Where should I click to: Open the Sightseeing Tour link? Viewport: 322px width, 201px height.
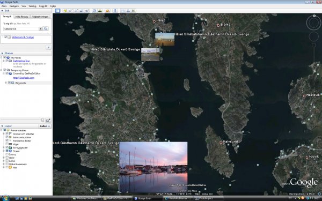coord(21,61)
